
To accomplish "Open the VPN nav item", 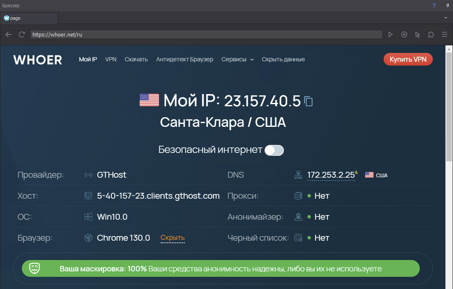I will pyautogui.click(x=111, y=59).
